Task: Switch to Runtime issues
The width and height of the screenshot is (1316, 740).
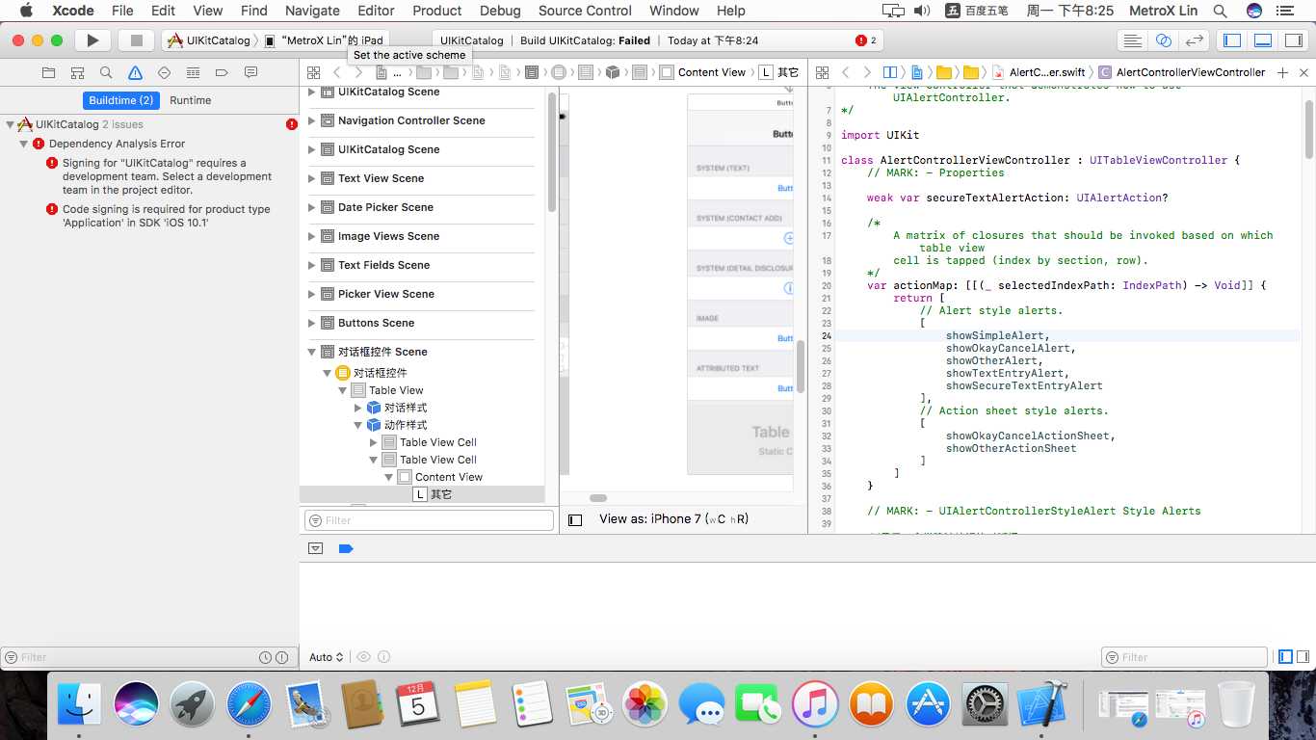Action: [x=190, y=100]
